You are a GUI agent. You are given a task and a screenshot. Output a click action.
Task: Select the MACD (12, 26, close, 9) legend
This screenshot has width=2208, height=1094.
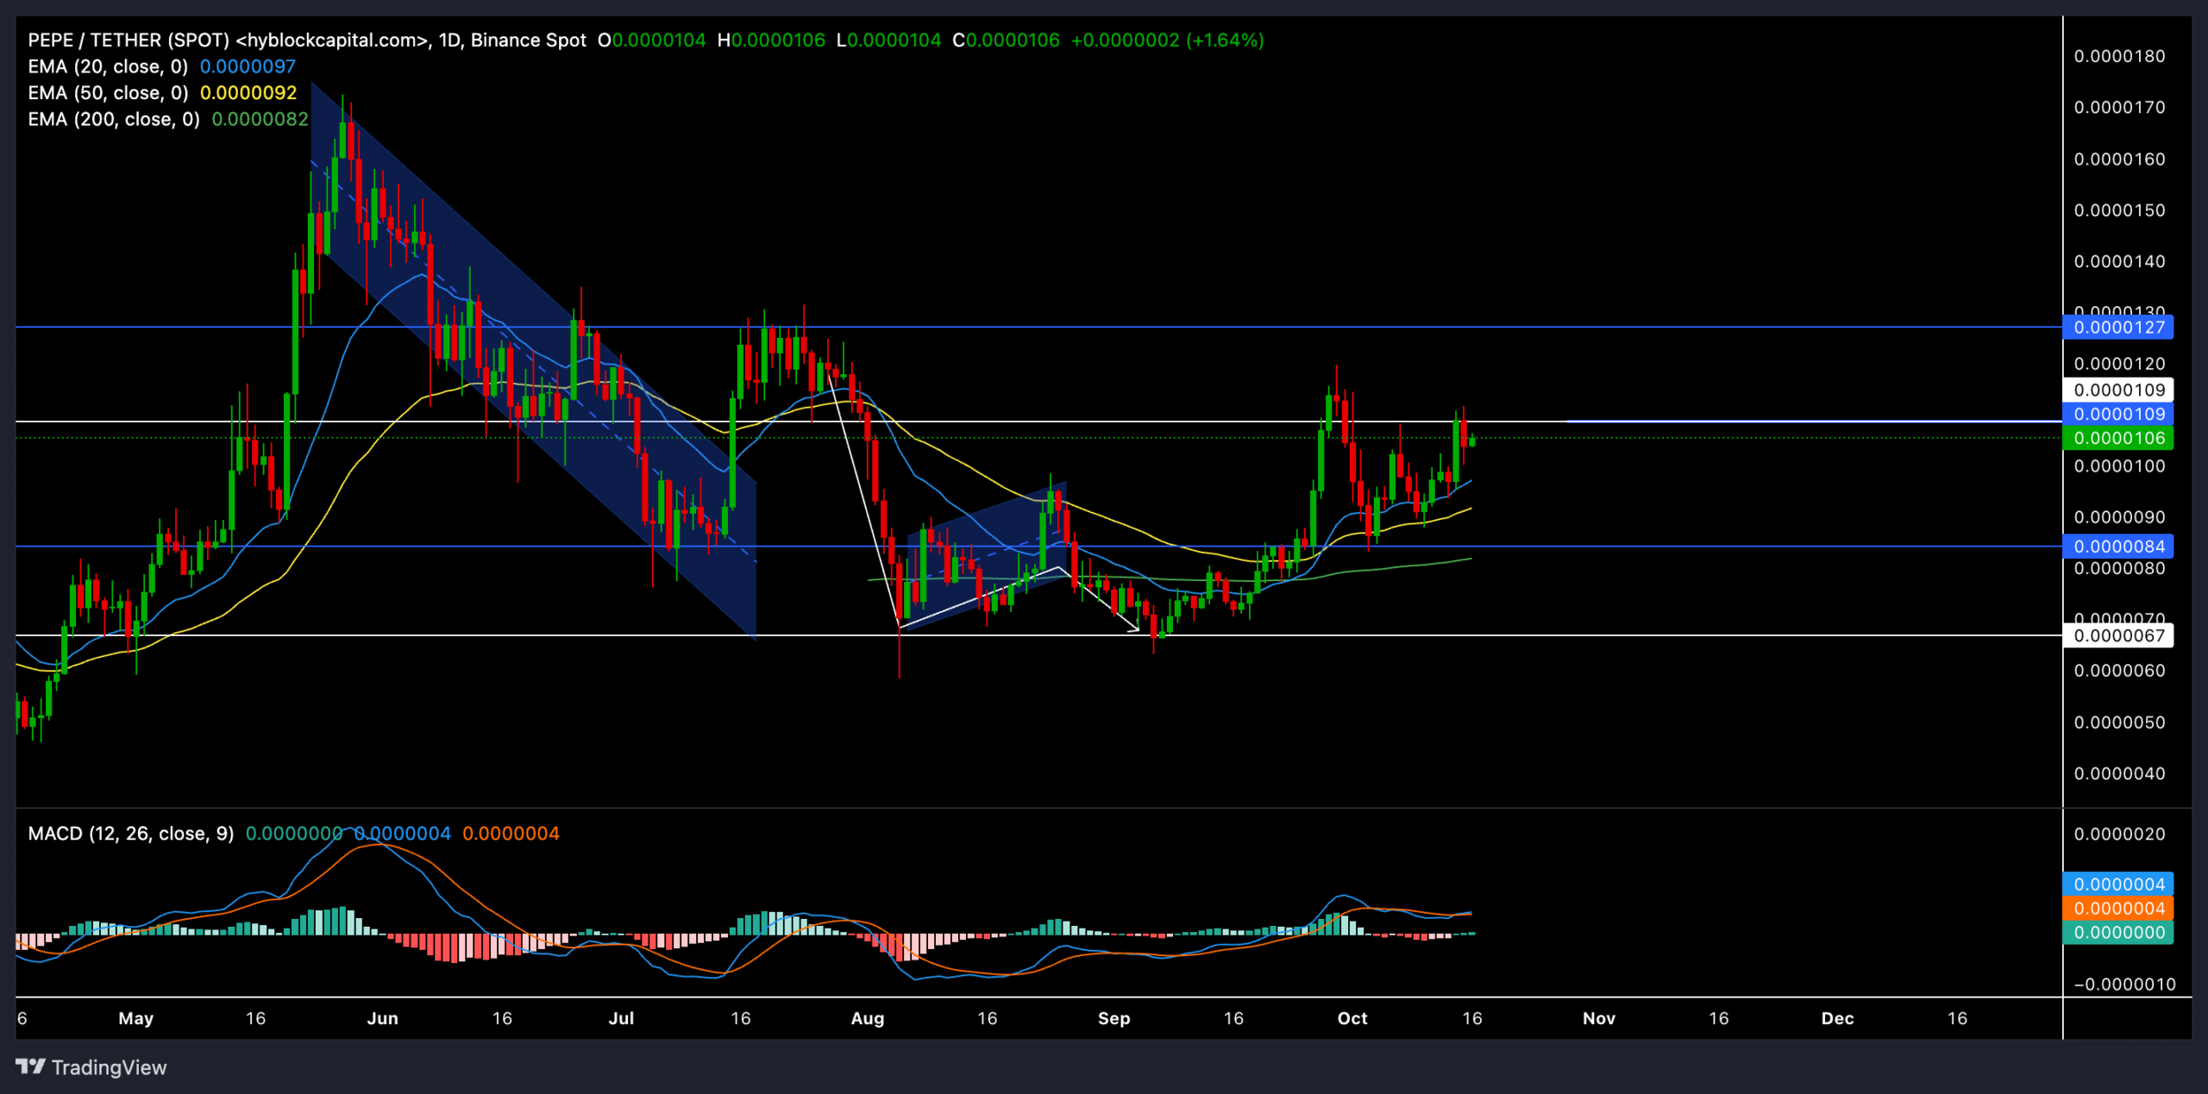[x=131, y=834]
